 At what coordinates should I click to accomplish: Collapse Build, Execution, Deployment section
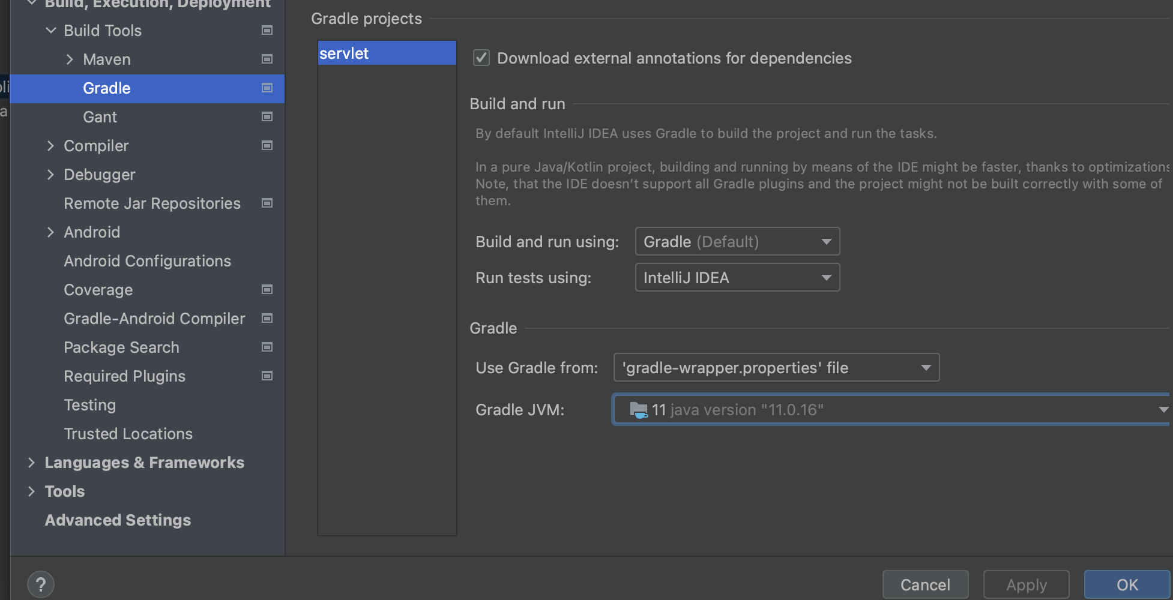click(x=32, y=4)
